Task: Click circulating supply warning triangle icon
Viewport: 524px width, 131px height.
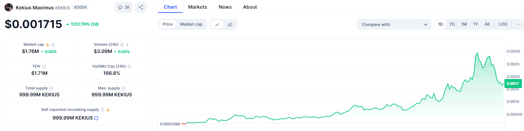Action: [x=108, y=110]
